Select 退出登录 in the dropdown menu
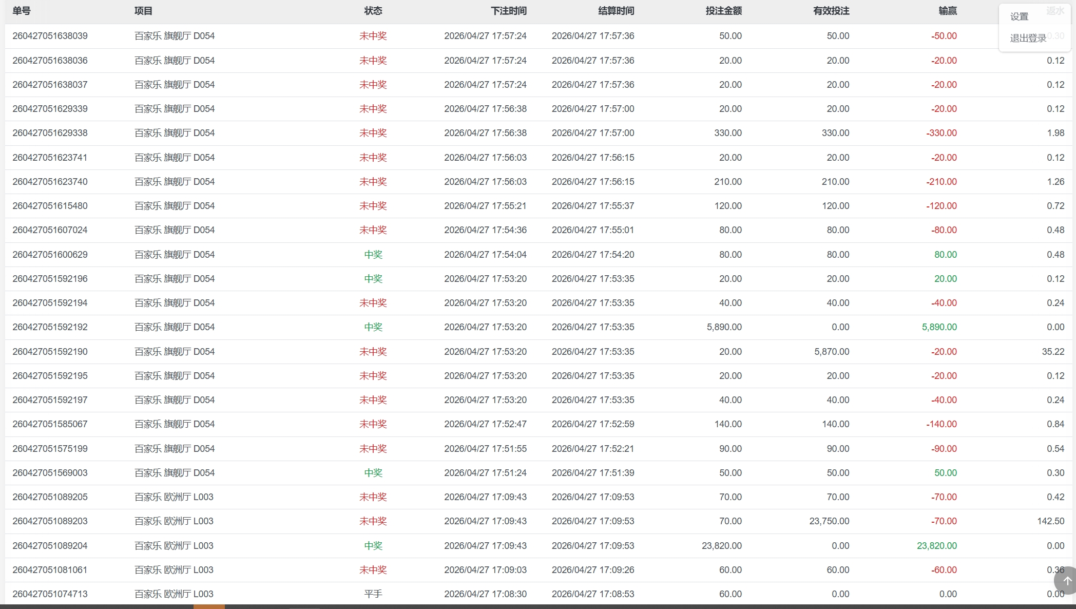The width and height of the screenshot is (1076, 609). pyautogui.click(x=1028, y=38)
